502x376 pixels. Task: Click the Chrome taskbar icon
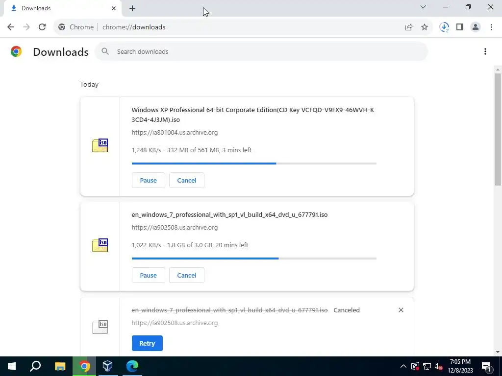(x=84, y=366)
